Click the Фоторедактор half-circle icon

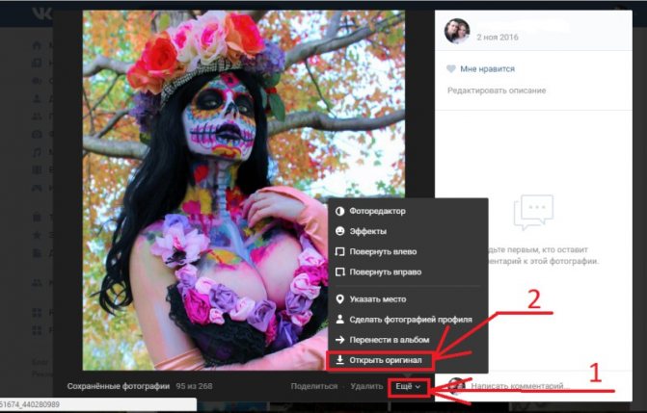point(338,211)
